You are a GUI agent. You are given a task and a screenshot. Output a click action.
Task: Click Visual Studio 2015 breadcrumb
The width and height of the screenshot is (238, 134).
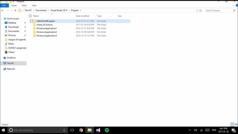pos(59,10)
